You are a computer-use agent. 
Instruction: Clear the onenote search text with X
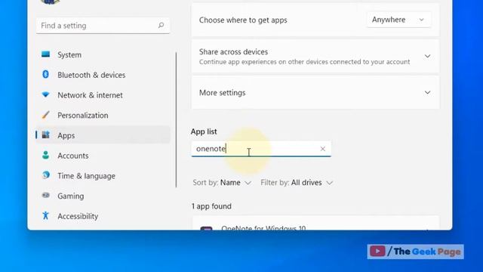click(x=322, y=149)
